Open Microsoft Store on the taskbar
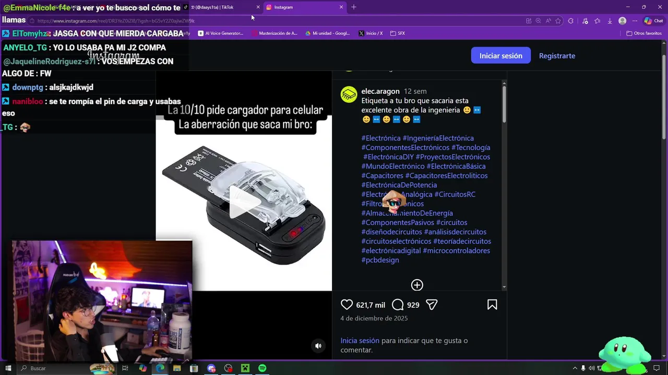668x375 pixels. (194, 368)
